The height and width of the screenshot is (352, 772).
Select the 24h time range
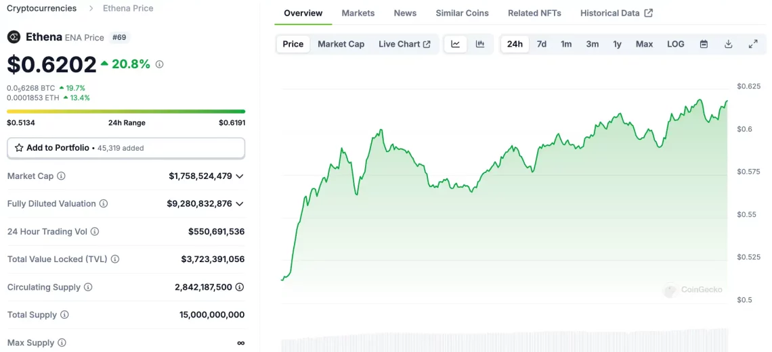pos(515,44)
